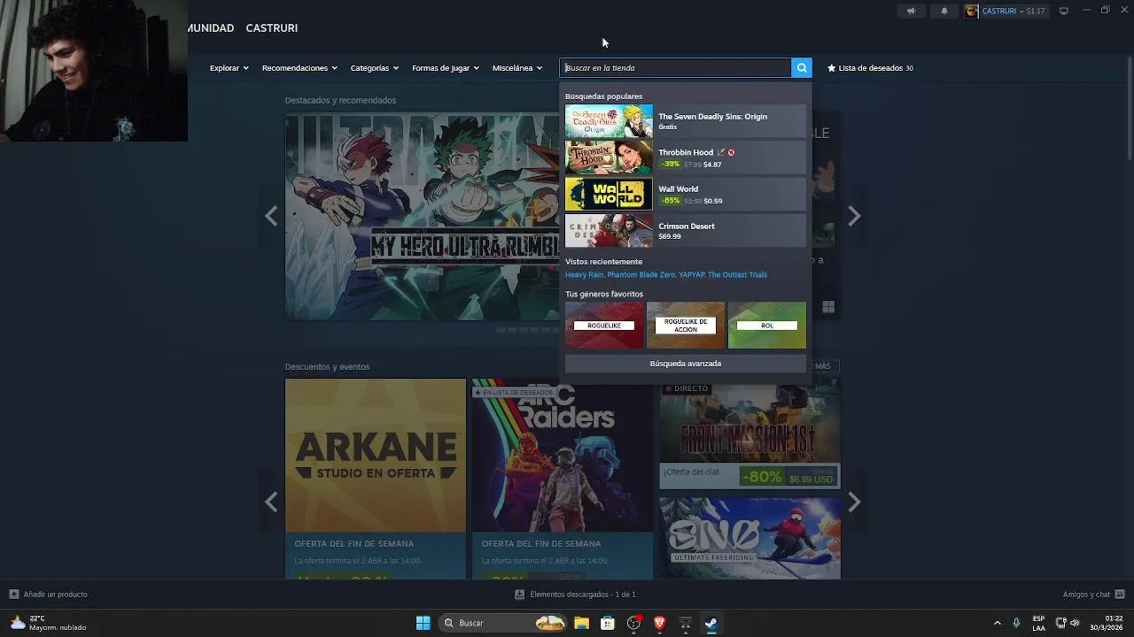1134x637 pixels.
Task: Show previous discounts carousel arrow
Action: (271, 503)
